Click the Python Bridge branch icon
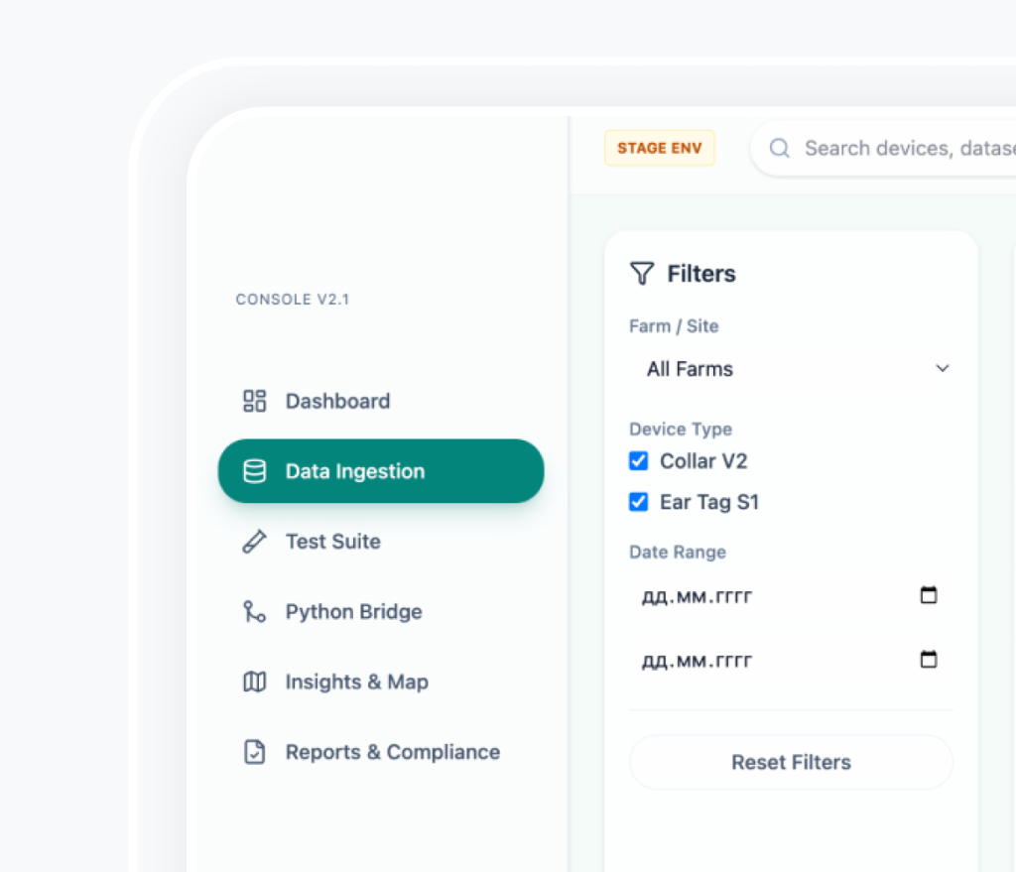The image size is (1016, 872). (255, 612)
